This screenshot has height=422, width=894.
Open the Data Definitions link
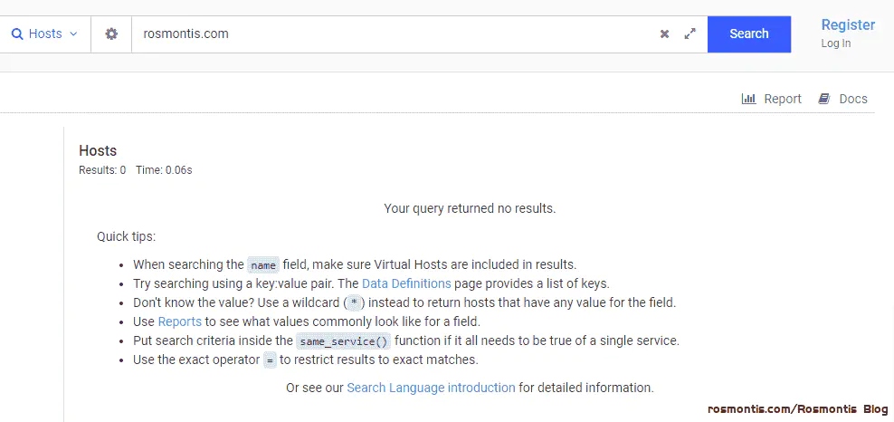406,283
